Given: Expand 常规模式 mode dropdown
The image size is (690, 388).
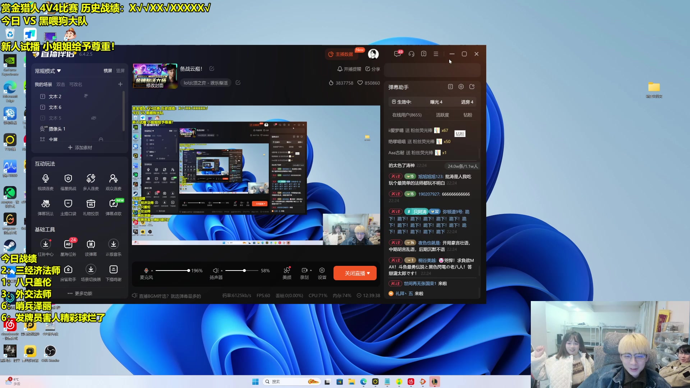Looking at the screenshot, I should pyautogui.click(x=48, y=71).
